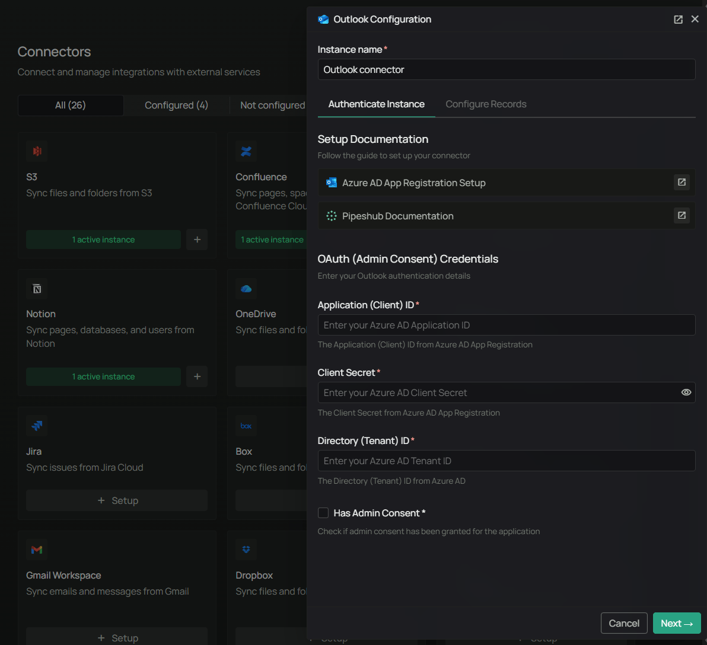The height and width of the screenshot is (645, 707).
Task: Open the Azure AD App Registration Setup guide
Action: point(507,183)
